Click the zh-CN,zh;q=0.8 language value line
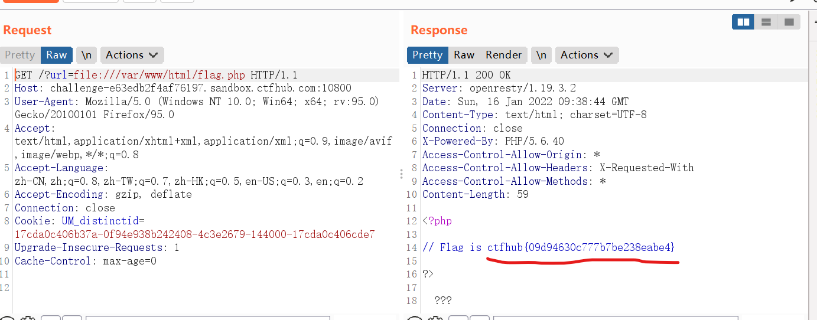Viewport: 817px width, 320px height. click(189, 181)
